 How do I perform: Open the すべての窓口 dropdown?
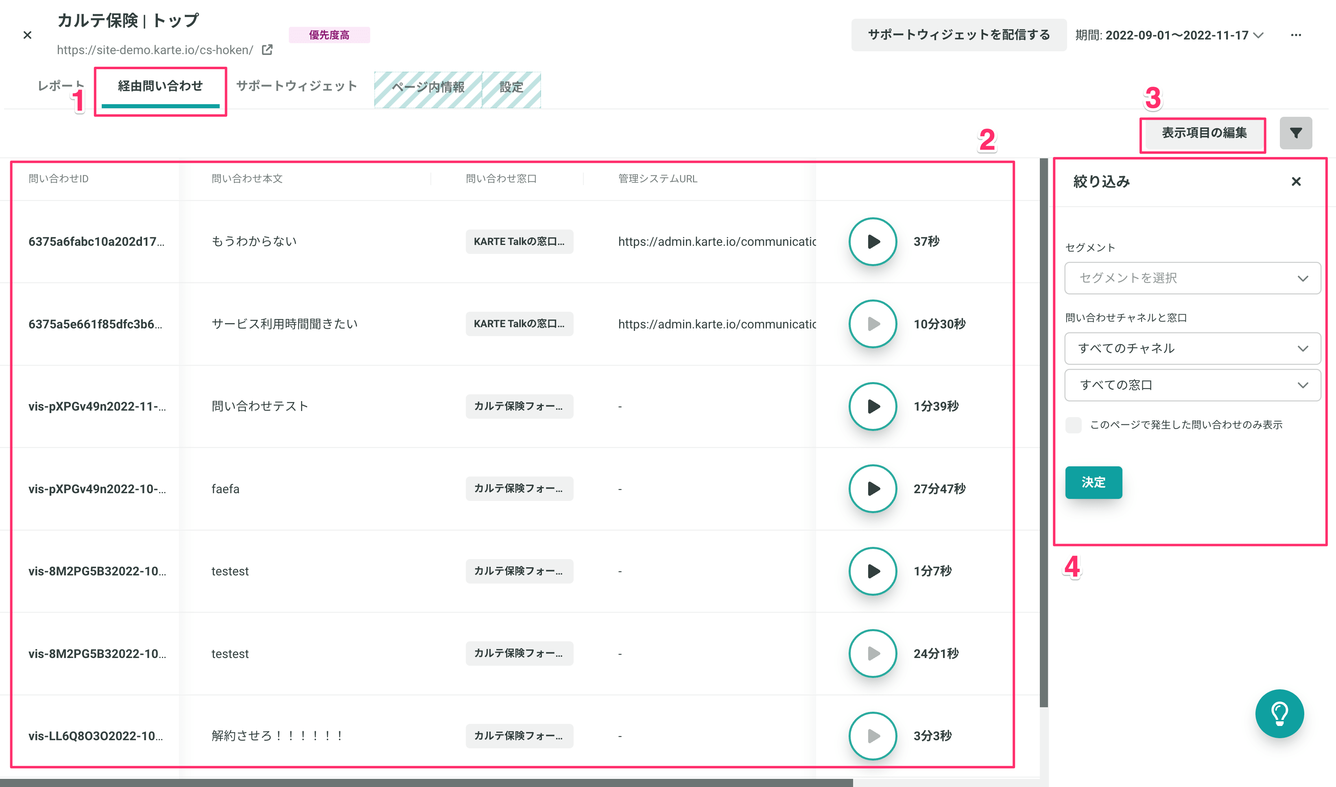click(1192, 385)
